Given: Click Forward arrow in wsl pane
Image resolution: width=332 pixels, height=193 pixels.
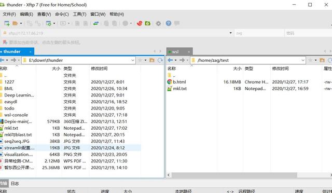Looking at the screenshot, I should (182, 60).
